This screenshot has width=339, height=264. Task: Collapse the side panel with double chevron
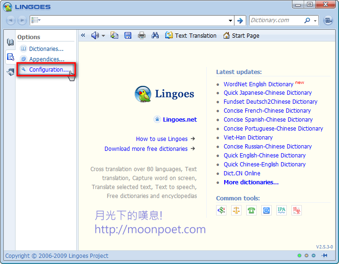(x=83, y=35)
